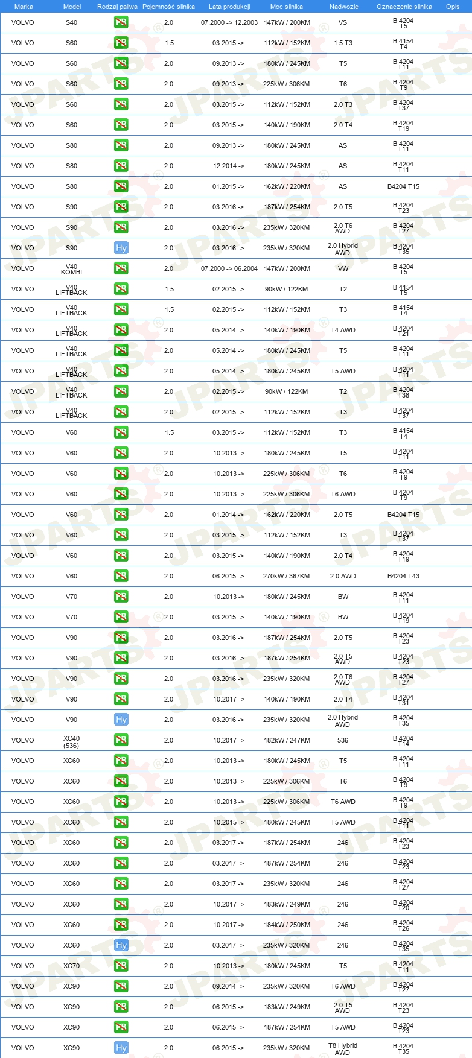Click the 182kW / 247KM power cell
This screenshot has height=1058, width=472.
(286, 740)
